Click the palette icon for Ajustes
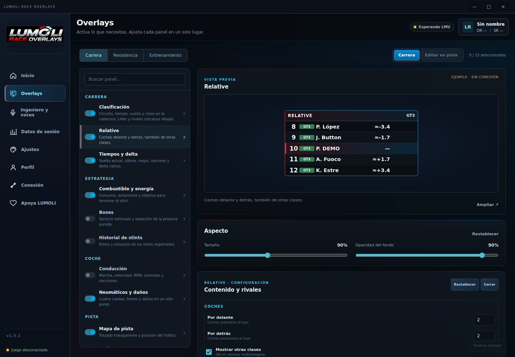 point(13,150)
